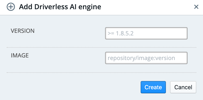The width and height of the screenshot is (203, 100).
Task: Activate the Docker image text box
Action: [146, 58]
